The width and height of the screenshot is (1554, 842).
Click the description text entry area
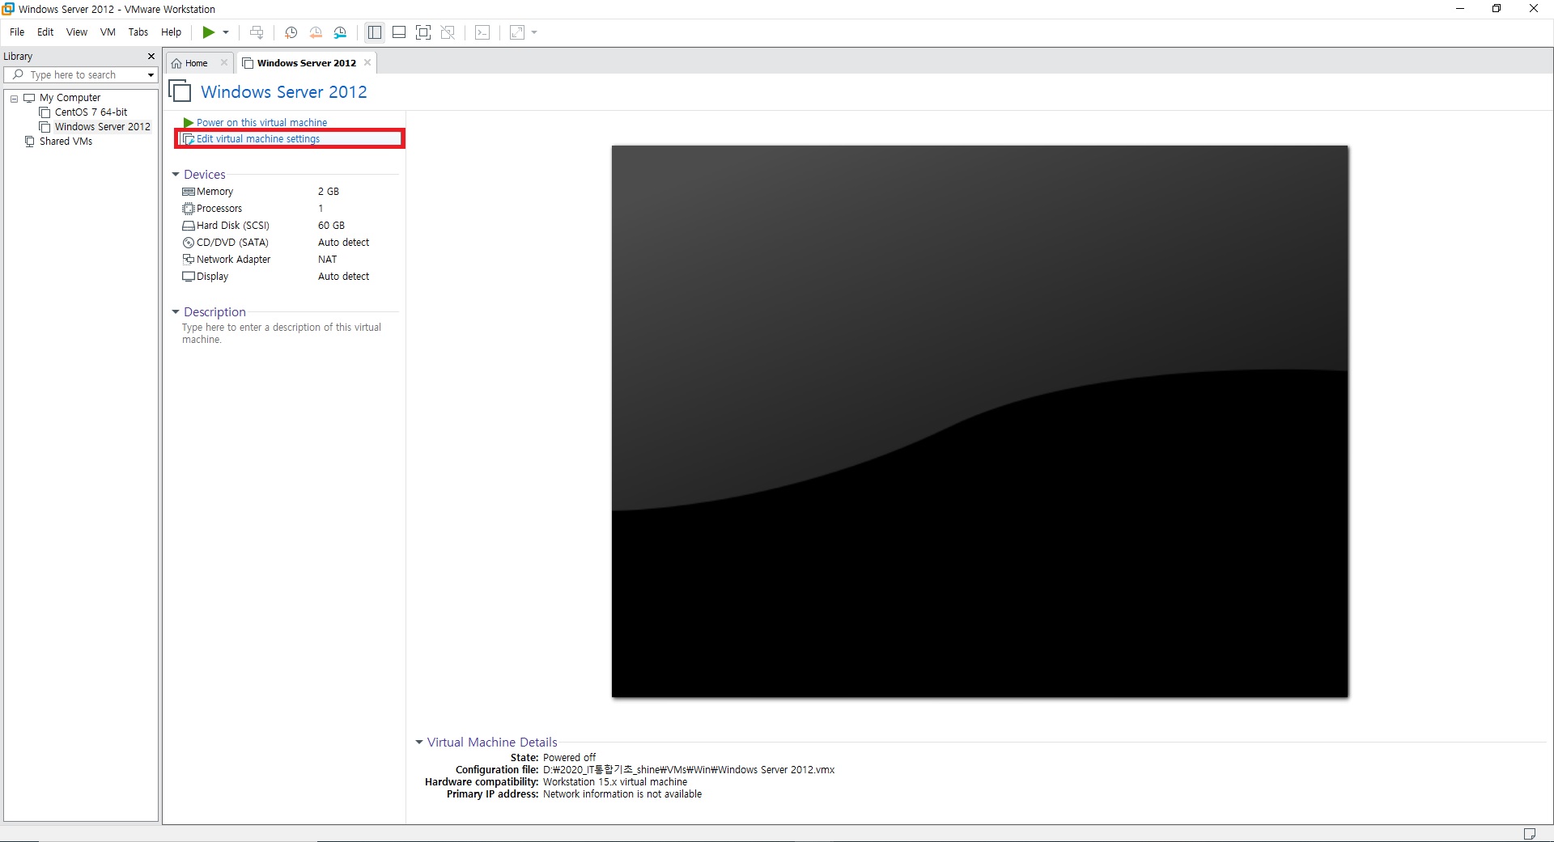pos(282,333)
